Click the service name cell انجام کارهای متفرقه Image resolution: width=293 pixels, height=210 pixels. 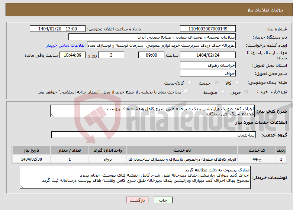(x=182, y=159)
